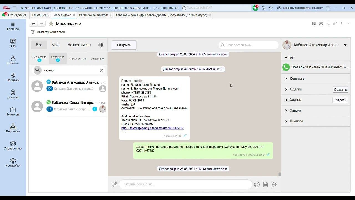This screenshot has height=200, width=355.
Task: Open the Персонал section
Action: pos(13,129)
